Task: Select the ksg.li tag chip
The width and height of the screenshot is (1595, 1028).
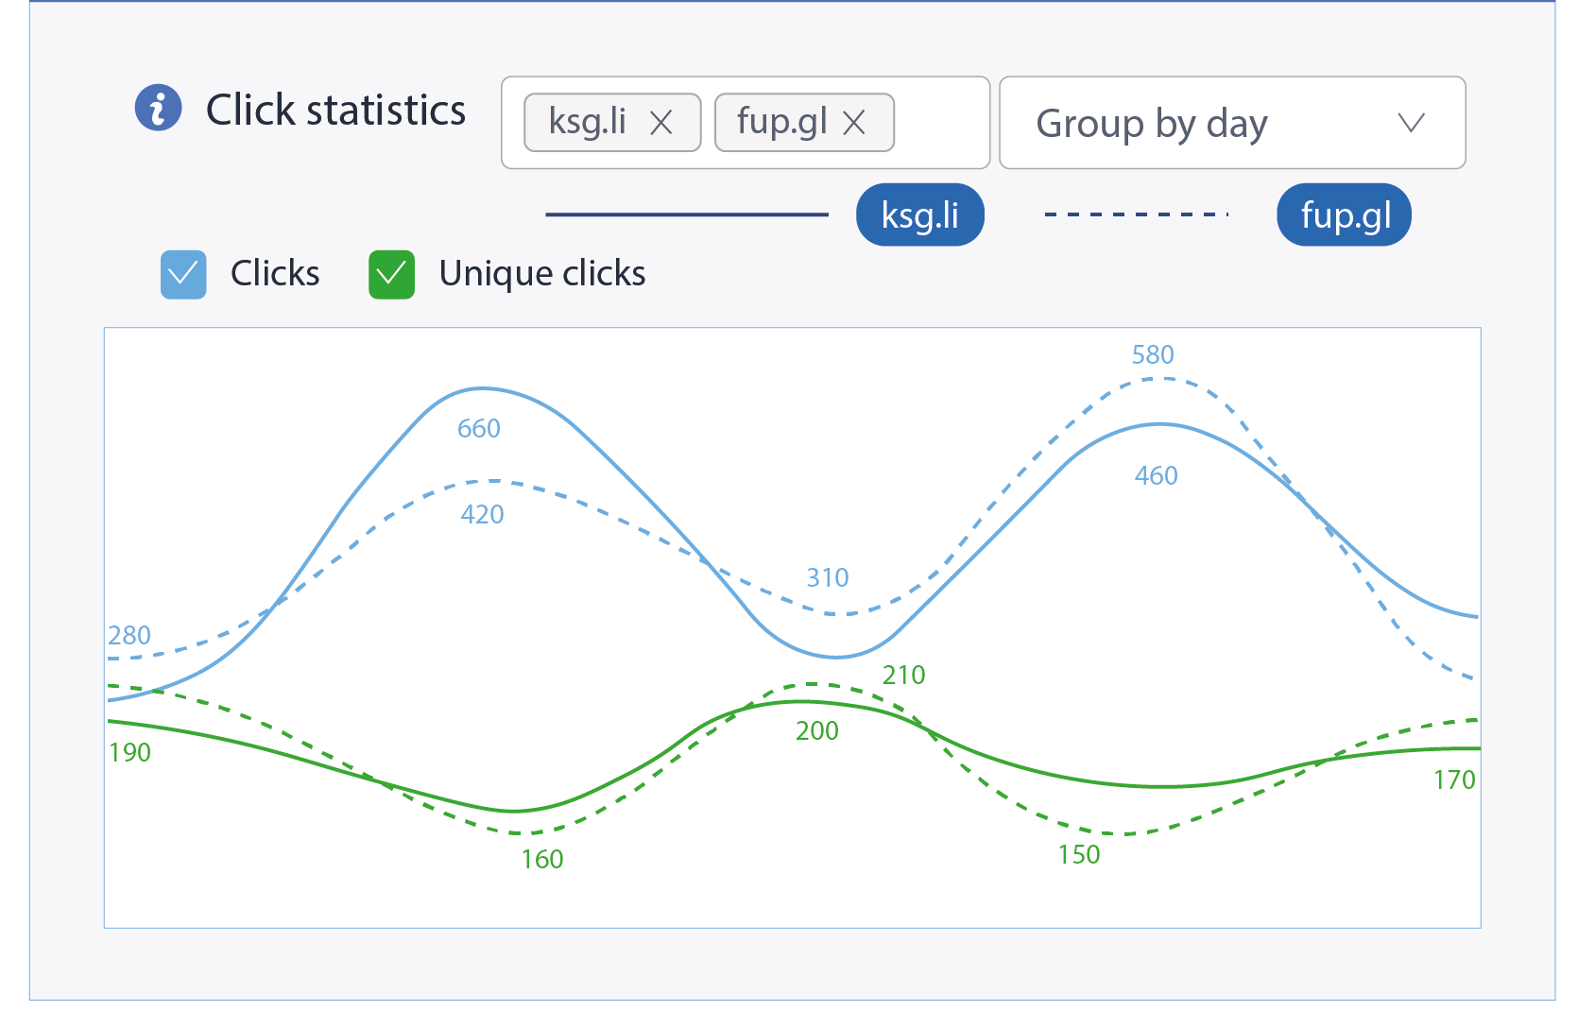Action: coord(612,122)
